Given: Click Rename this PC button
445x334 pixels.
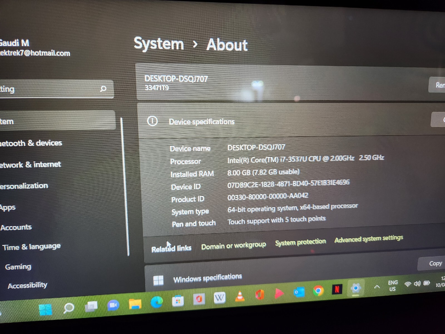Looking at the screenshot, I should click(x=437, y=85).
